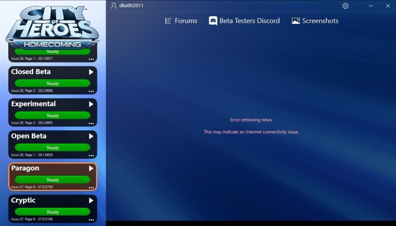The width and height of the screenshot is (396, 226).
Task: Open the settings gear icon
Action: (345, 6)
